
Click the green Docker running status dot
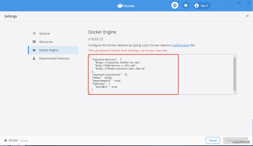tap(6, 140)
